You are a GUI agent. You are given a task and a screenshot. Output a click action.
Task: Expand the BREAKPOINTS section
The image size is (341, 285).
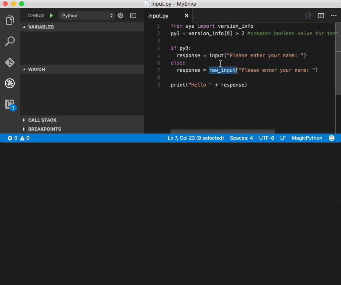click(x=82, y=129)
